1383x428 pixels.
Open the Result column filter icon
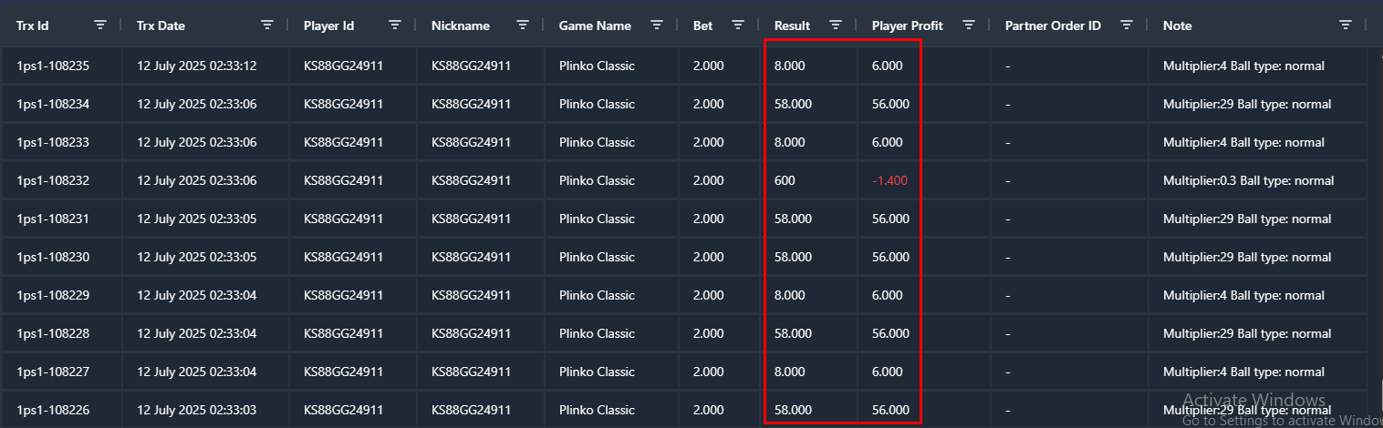point(836,25)
